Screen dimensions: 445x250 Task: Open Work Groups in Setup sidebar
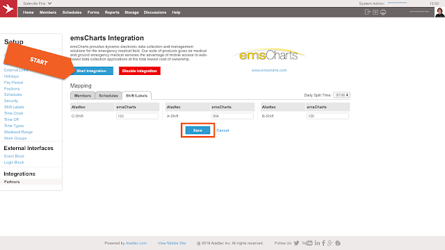pos(15,138)
